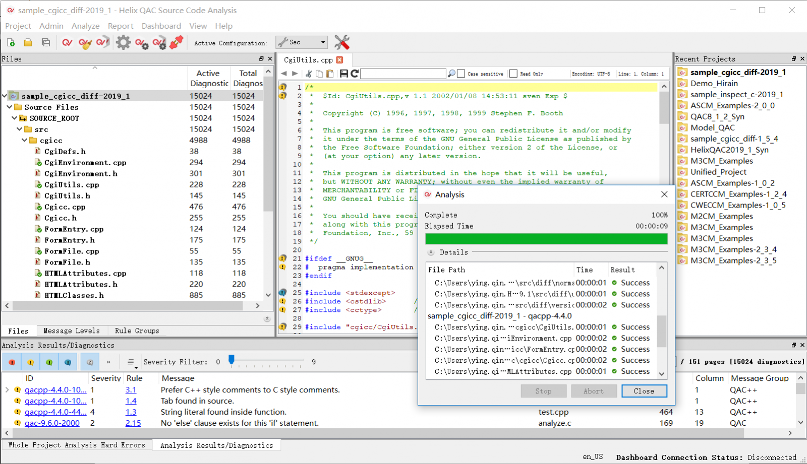Viewport: 807px width, 464px height.
Task: Open the Analyze menu
Action: click(85, 26)
